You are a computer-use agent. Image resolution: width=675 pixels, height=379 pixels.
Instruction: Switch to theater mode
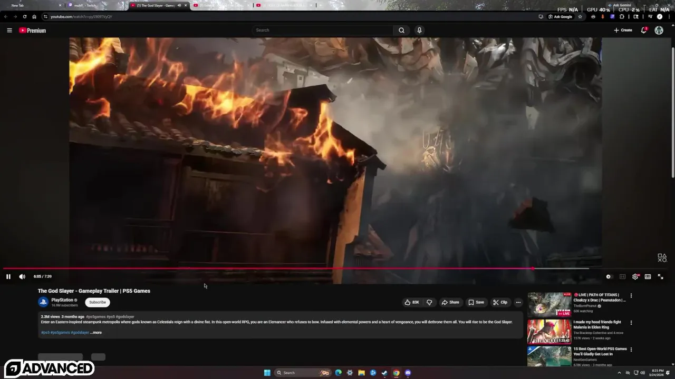(648, 276)
